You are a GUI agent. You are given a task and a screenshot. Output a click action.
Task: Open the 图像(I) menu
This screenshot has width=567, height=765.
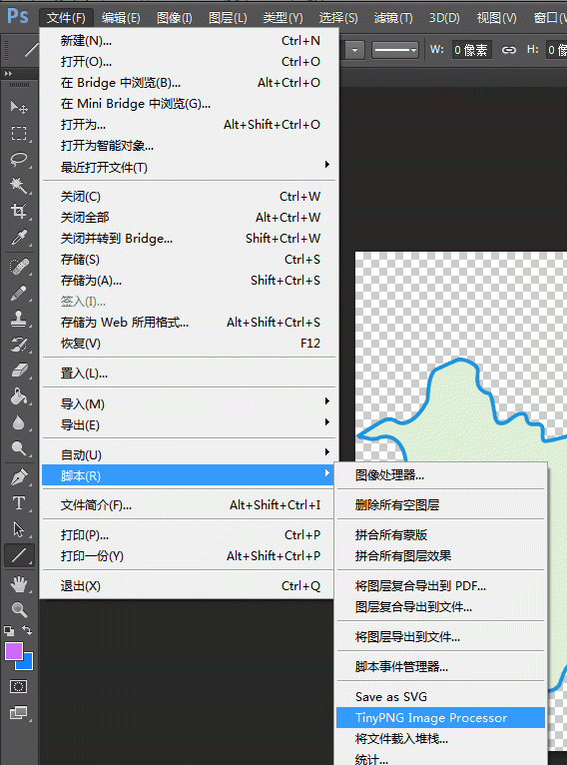175,18
